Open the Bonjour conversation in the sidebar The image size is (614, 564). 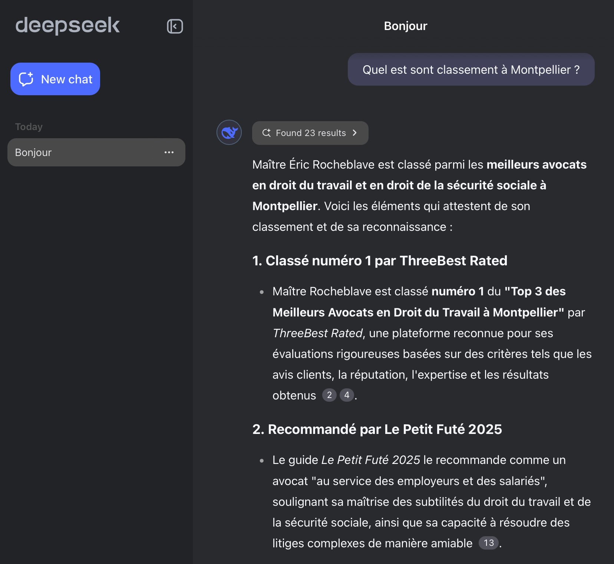click(96, 152)
